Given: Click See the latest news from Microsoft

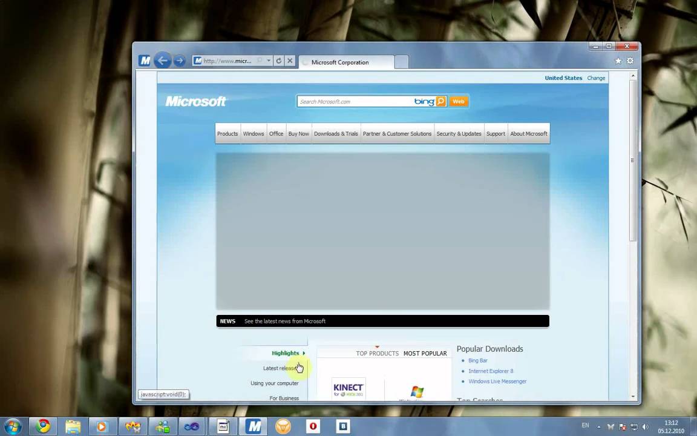Looking at the screenshot, I should coord(285,321).
